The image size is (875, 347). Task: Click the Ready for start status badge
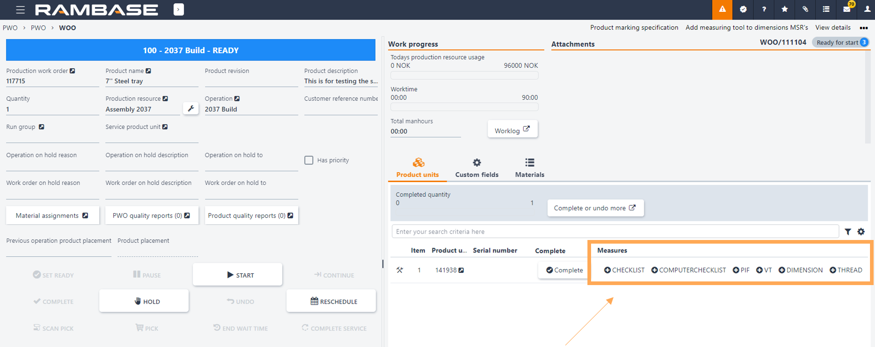click(x=841, y=42)
